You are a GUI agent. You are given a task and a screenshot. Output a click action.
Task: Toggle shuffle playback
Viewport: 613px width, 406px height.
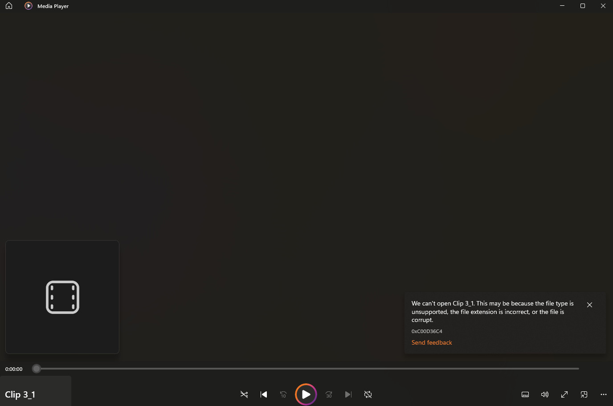click(244, 394)
